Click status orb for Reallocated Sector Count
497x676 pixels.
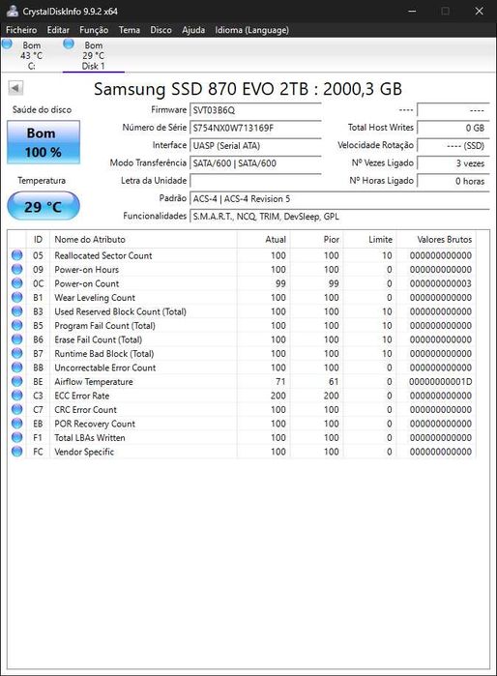point(16,255)
